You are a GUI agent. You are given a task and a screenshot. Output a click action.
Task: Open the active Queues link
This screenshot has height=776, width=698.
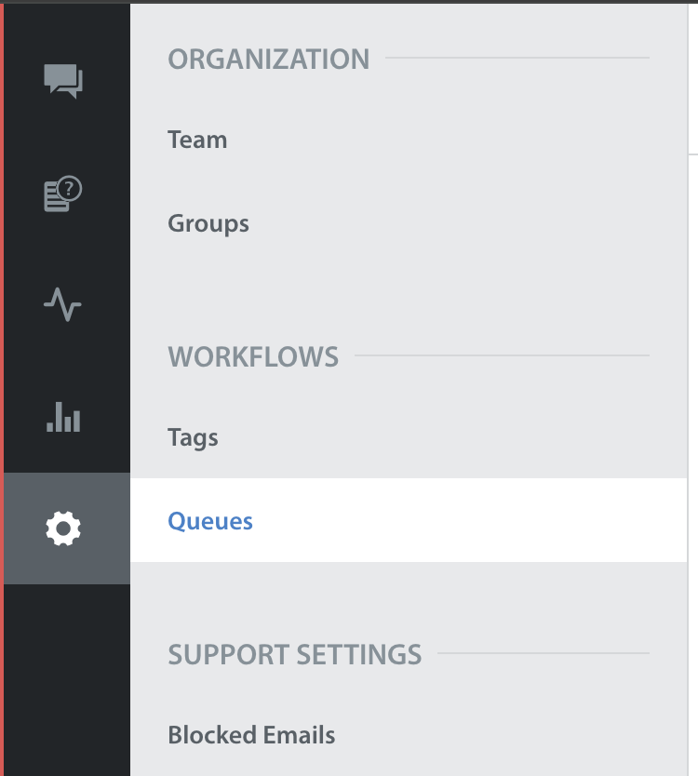coord(210,521)
